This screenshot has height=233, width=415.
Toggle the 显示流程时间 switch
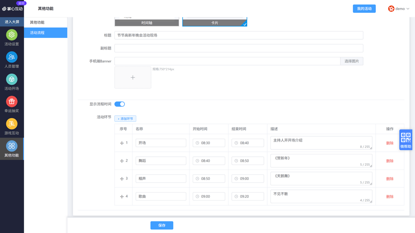120,104
